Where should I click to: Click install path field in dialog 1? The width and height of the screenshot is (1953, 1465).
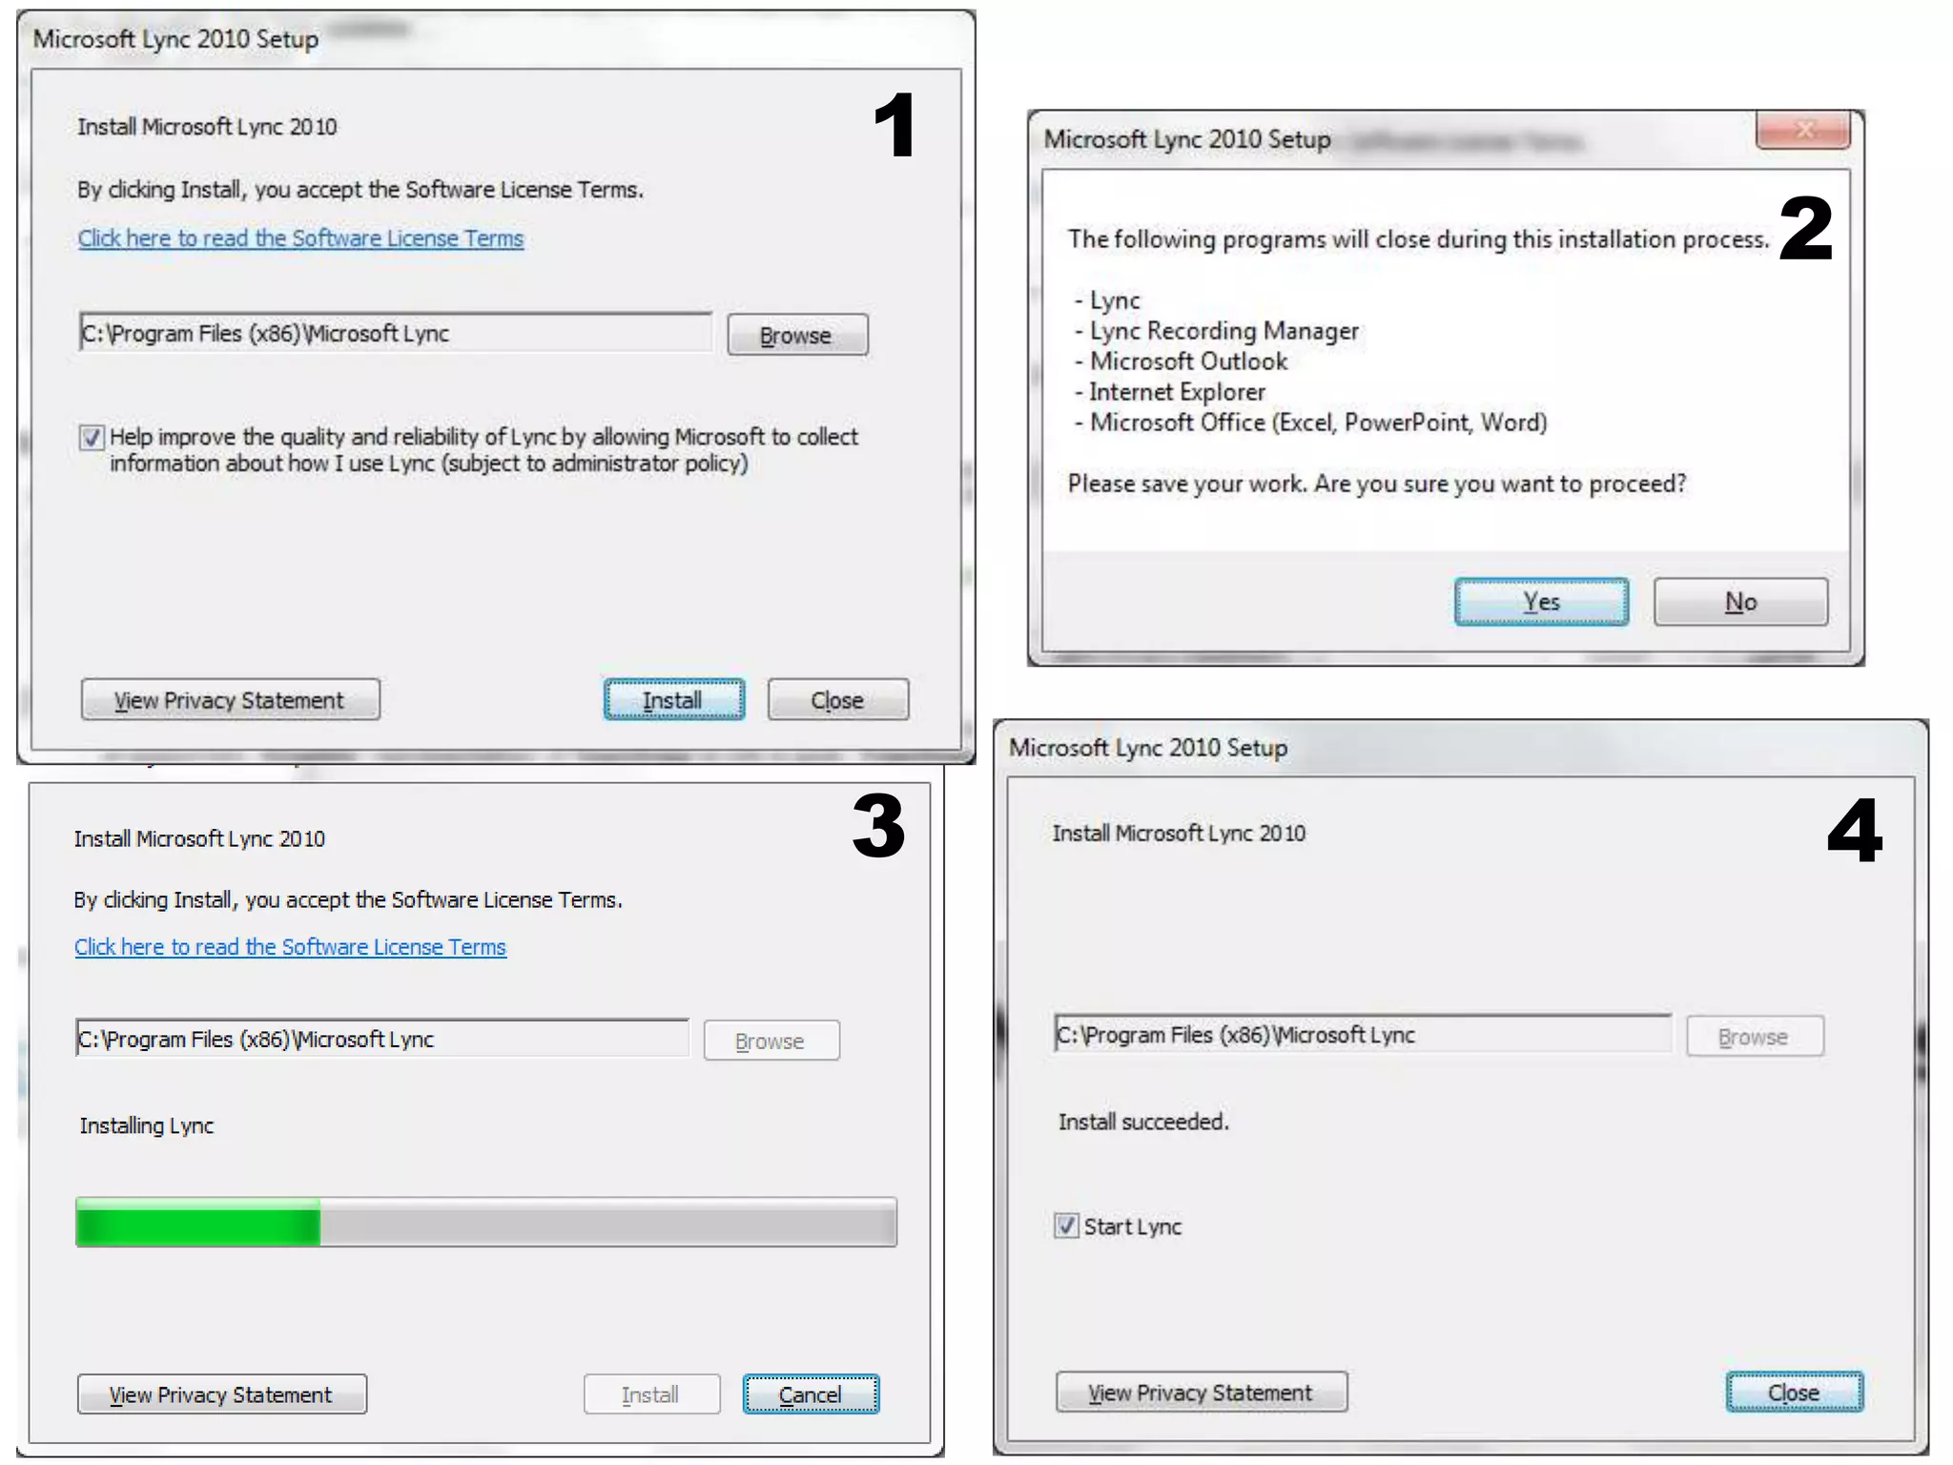pyautogui.click(x=395, y=334)
